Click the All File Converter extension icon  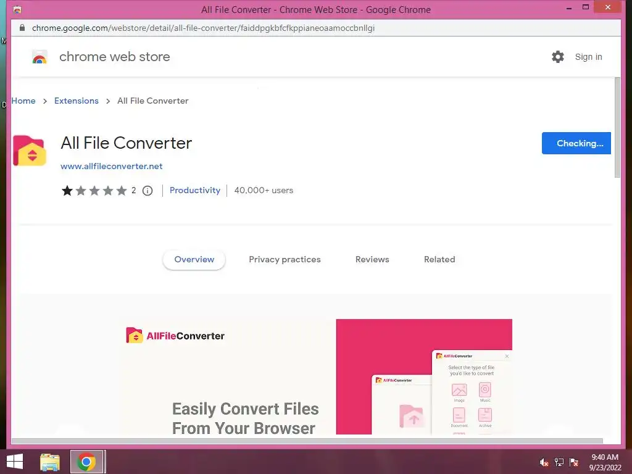coord(30,151)
